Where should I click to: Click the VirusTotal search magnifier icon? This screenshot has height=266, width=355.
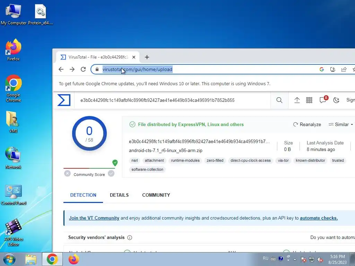(x=279, y=100)
